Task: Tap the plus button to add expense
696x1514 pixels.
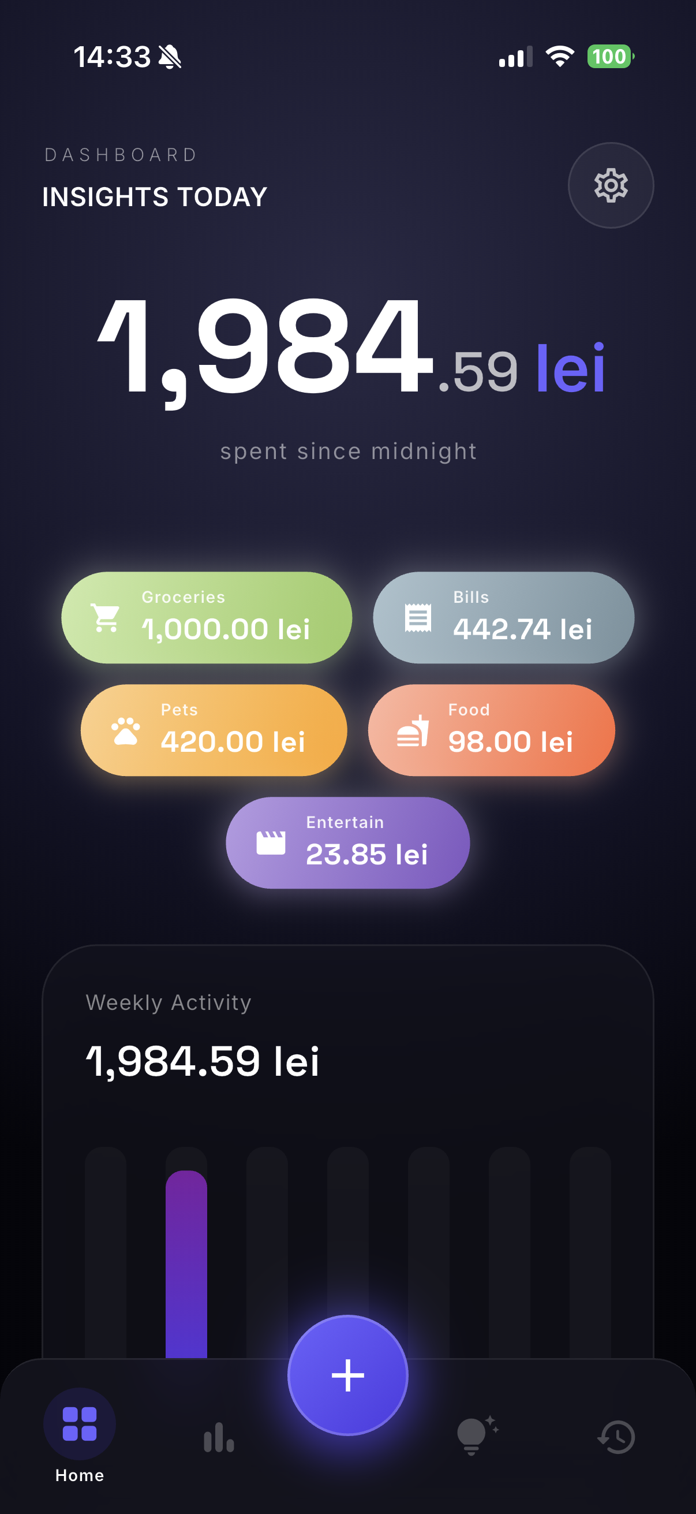Action: [347, 1374]
